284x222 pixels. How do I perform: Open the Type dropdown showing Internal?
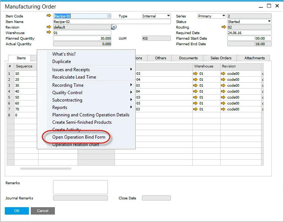tap(156, 16)
